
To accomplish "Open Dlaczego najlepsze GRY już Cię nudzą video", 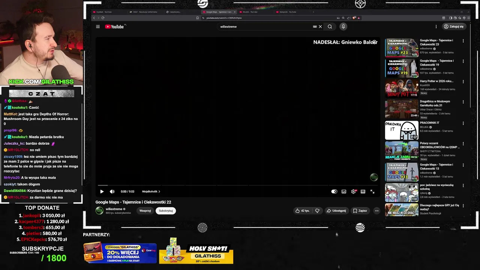I will [402, 210].
